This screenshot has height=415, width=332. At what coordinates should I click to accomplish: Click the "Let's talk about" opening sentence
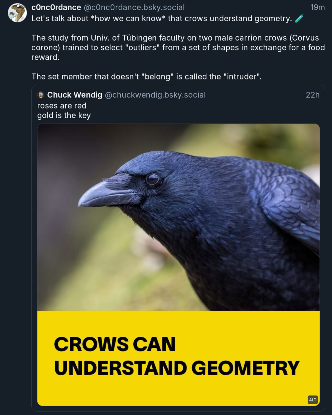[x=161, y=19]
